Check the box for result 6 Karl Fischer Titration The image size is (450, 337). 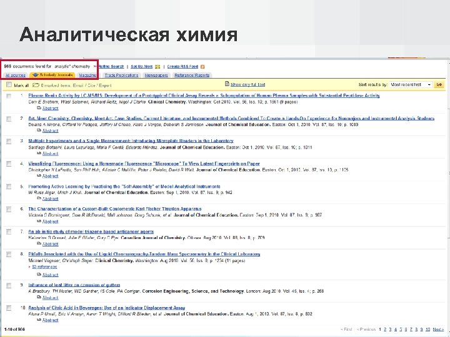tap(9, 209)
